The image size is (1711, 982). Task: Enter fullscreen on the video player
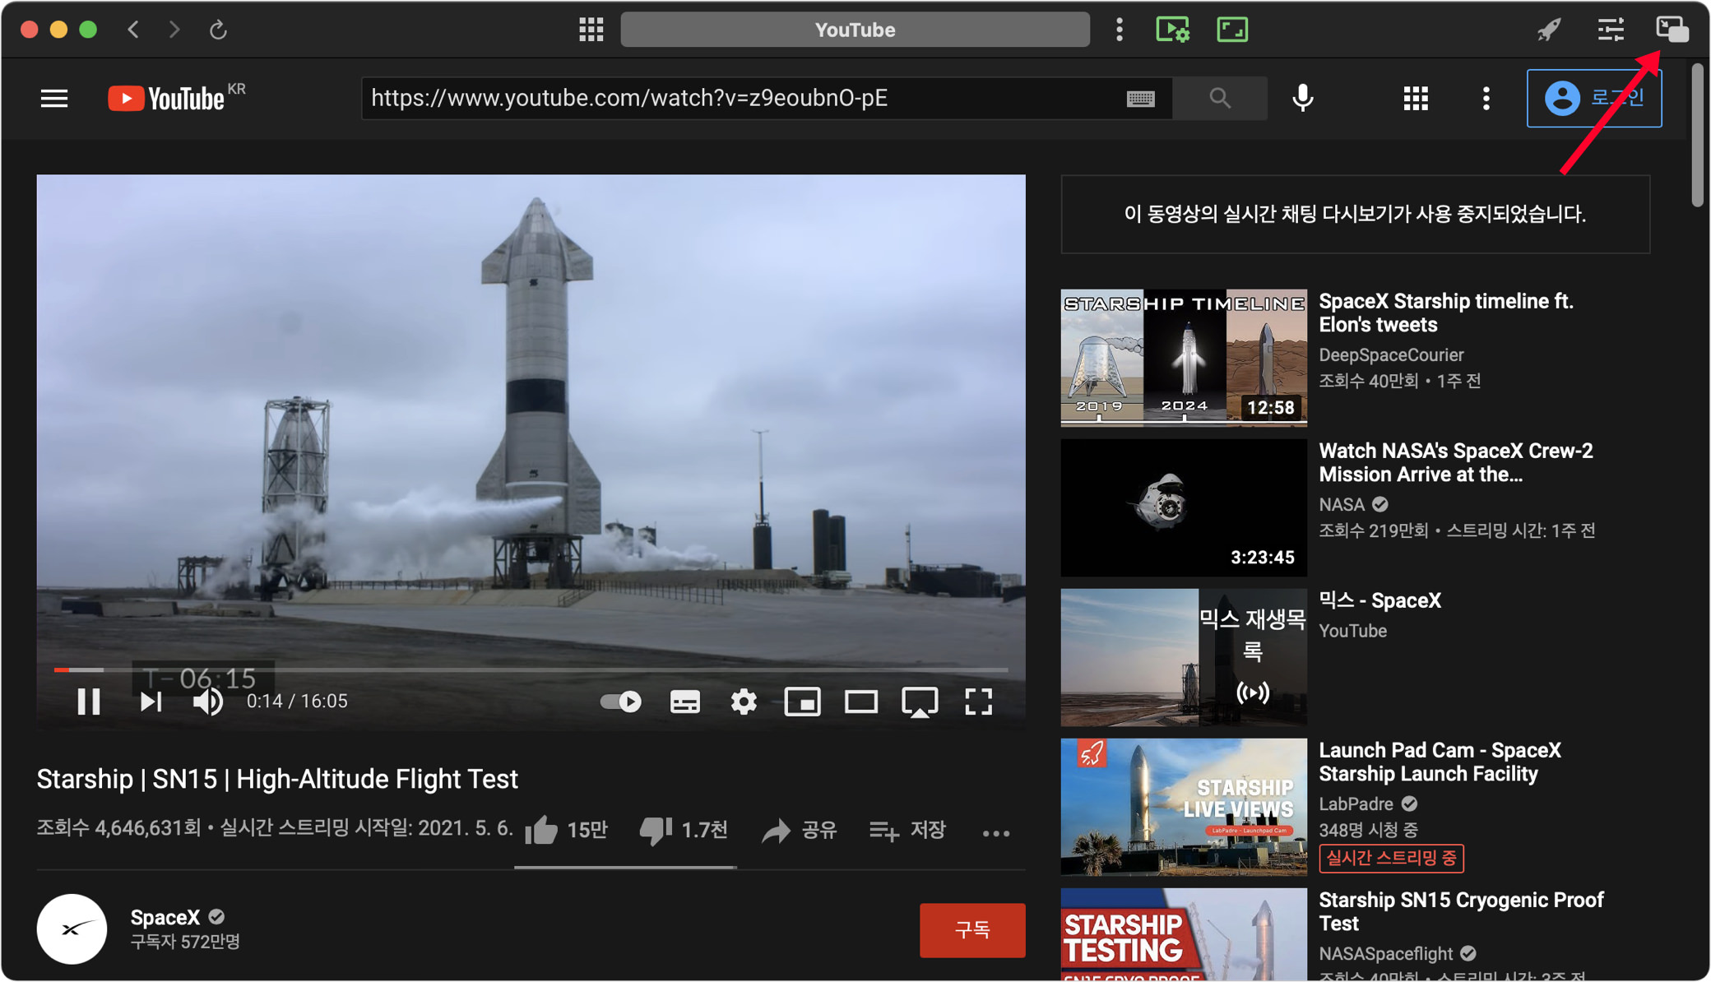(x=978, y=702)
